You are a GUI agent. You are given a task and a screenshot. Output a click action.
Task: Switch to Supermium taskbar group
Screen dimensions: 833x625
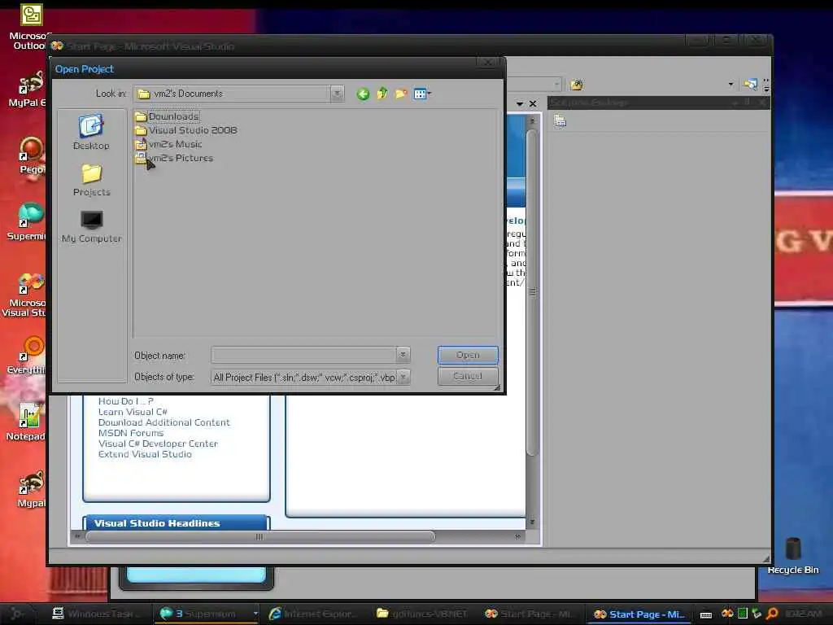(206, 614)
